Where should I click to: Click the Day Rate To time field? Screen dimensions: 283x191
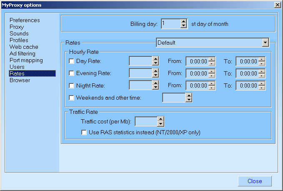pos(248,61)
